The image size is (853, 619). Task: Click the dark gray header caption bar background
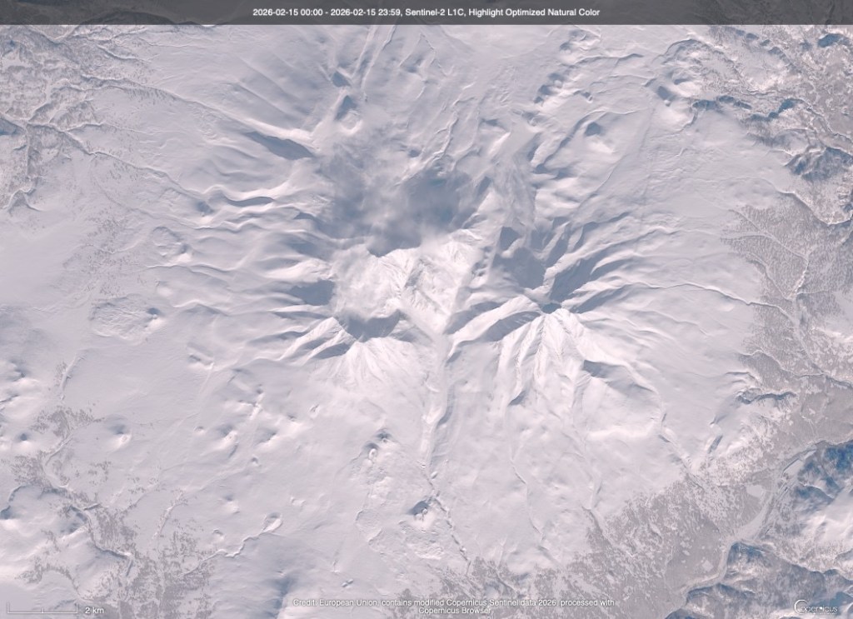point(125,12)
